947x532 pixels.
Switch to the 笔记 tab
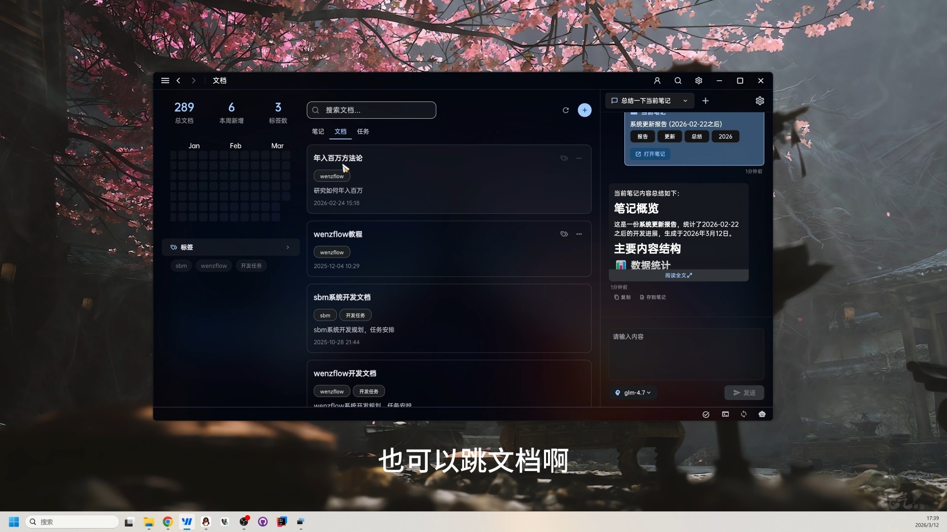click(318, 132)
